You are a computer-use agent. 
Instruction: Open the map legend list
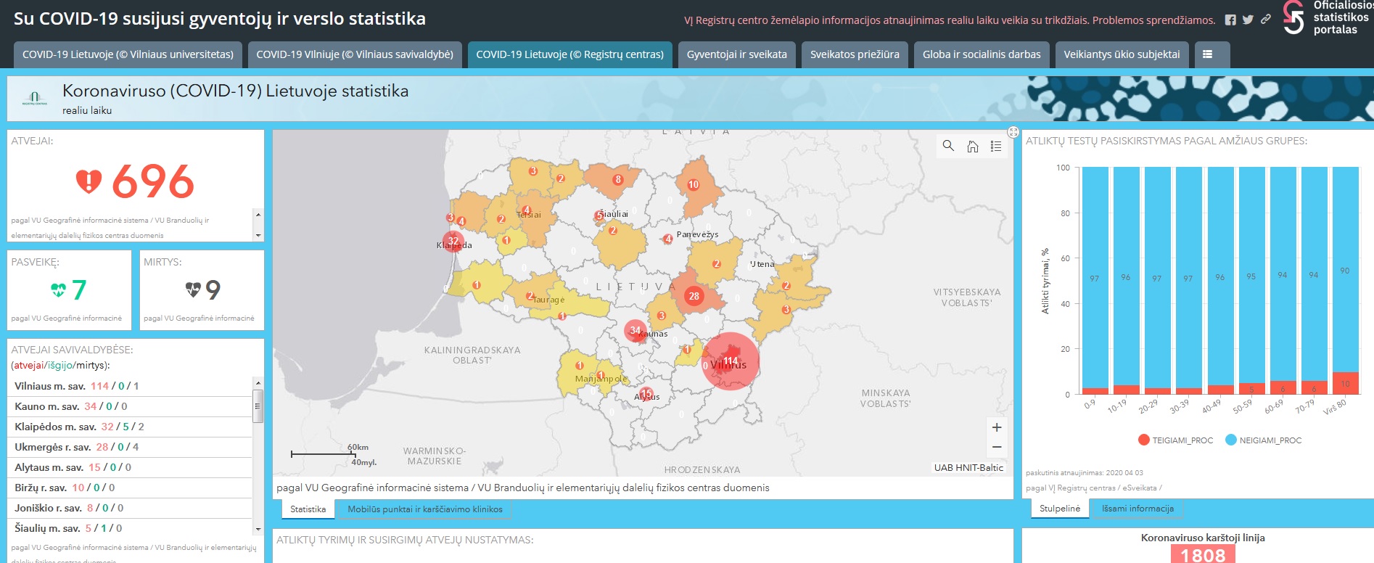[x=996, y=147]
